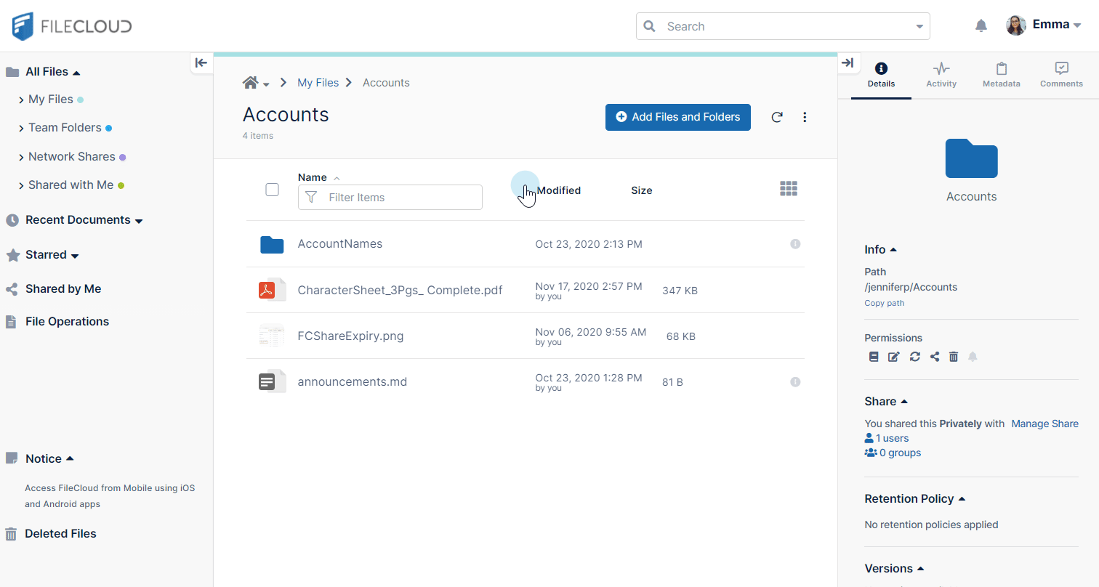Expand the Recent Documents section
Viewport: 1099px width, 587px height.
139,221
